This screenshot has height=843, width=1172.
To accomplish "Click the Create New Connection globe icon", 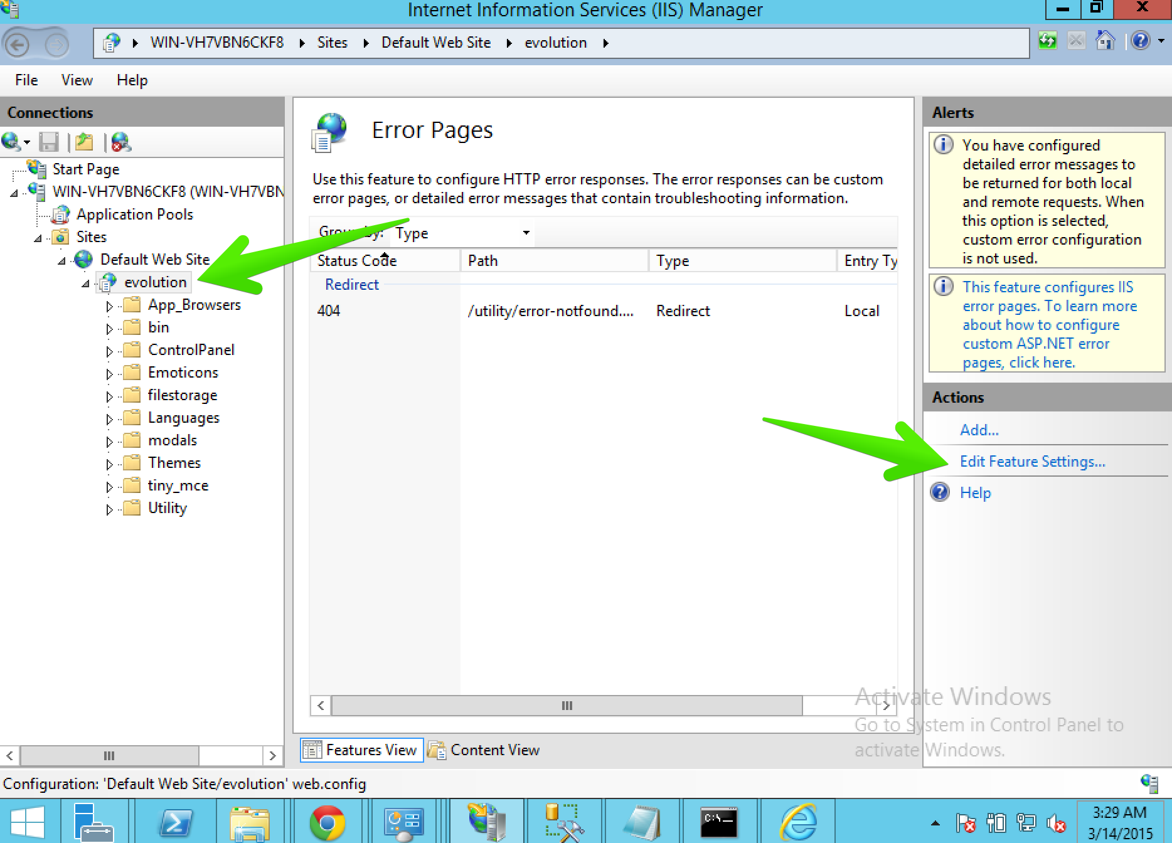I will [13, 142].
